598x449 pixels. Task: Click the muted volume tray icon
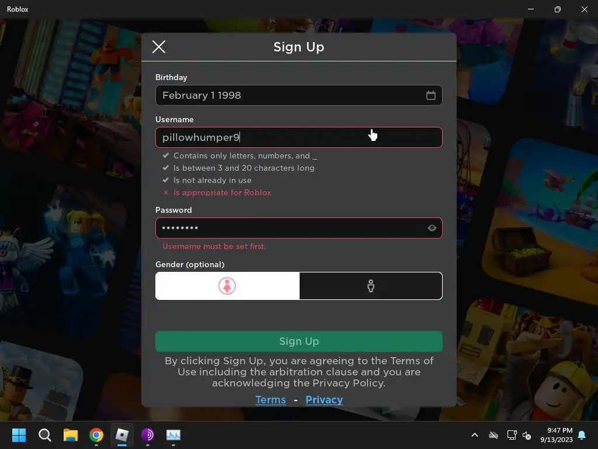(527, 435)
